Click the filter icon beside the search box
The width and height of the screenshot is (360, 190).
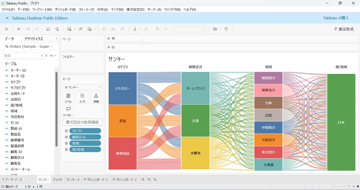coord(46,56)
